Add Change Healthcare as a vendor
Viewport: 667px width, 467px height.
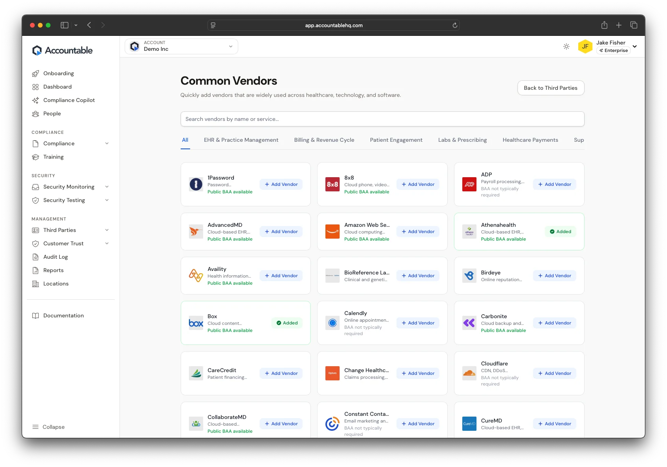pos(418,373)
